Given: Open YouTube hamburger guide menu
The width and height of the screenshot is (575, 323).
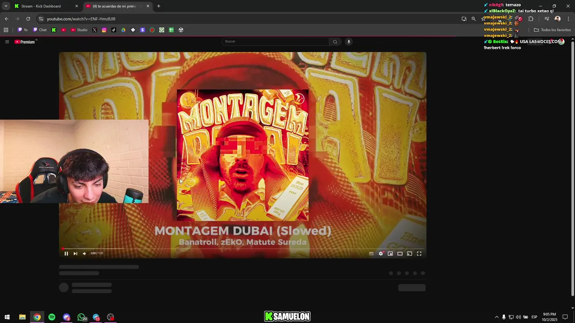Looking at the screenshot, I should point(7,42).
